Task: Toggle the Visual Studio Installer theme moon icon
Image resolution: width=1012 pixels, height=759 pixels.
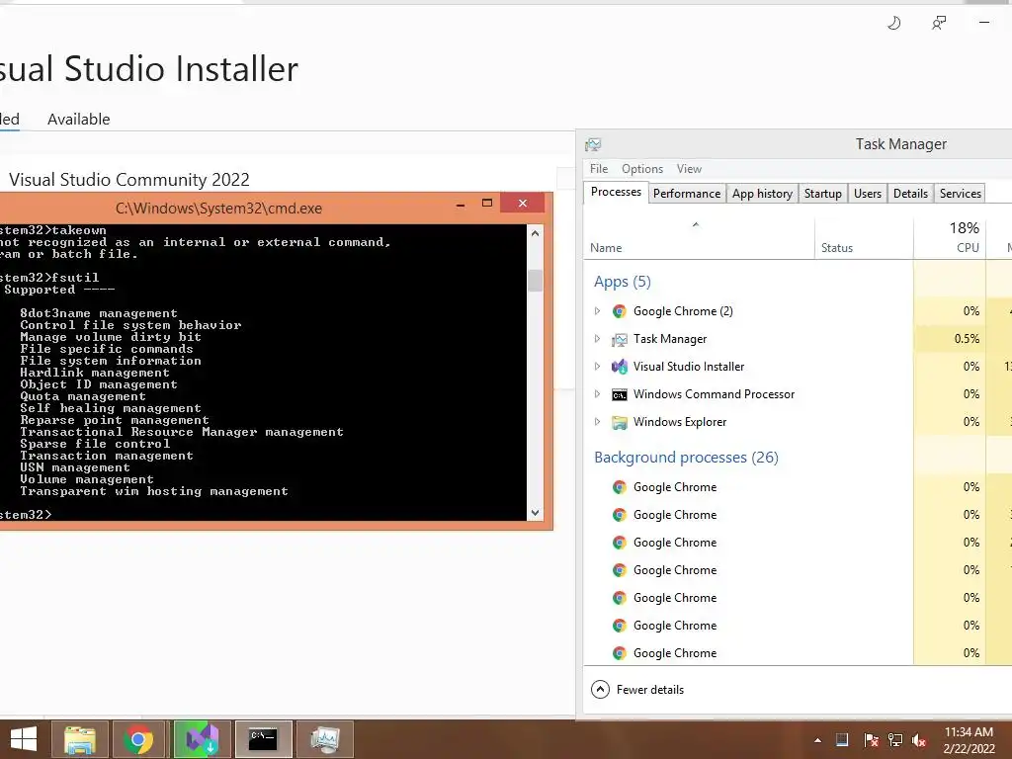Action: point(893,24)
